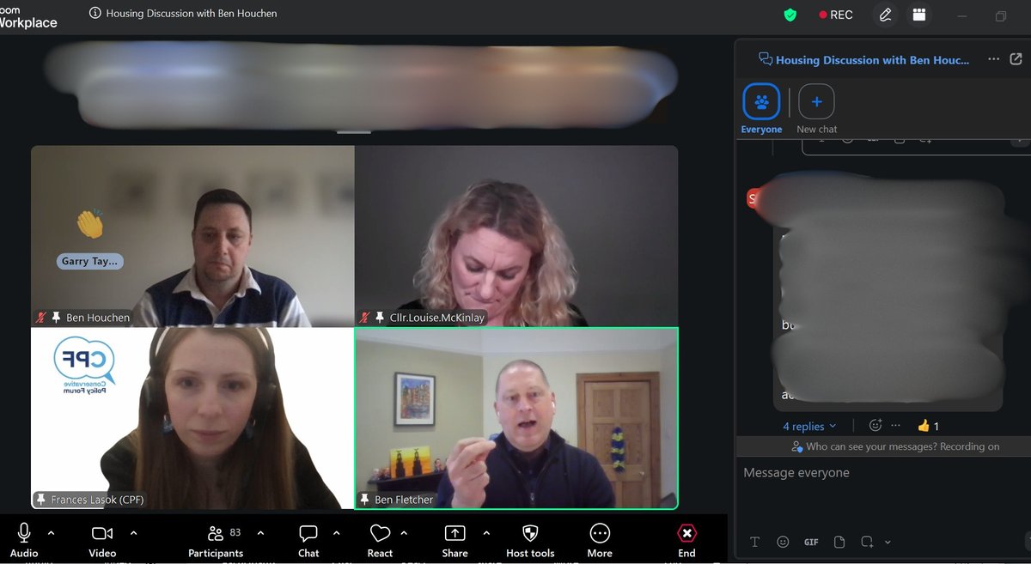This screenshot has width=1031, height=564.
Task: Select Cllr.Louise.McKinlay's video tile
Action: [x=516, y=236]
